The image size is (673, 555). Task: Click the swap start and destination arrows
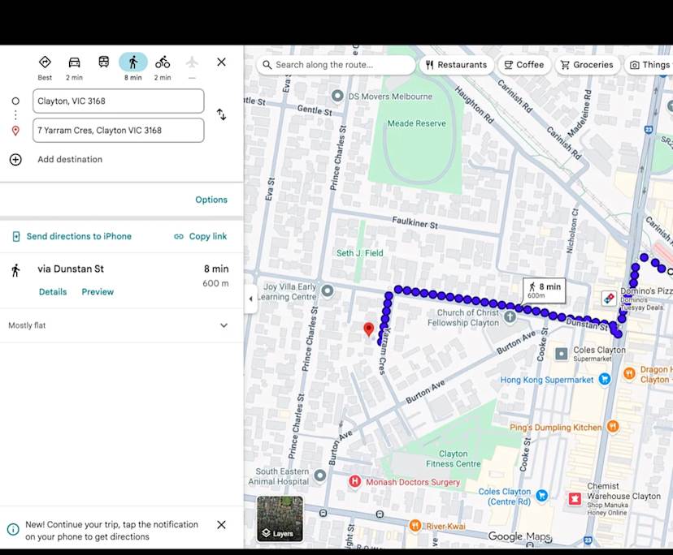pyautogui.click(x=221, y=115)
